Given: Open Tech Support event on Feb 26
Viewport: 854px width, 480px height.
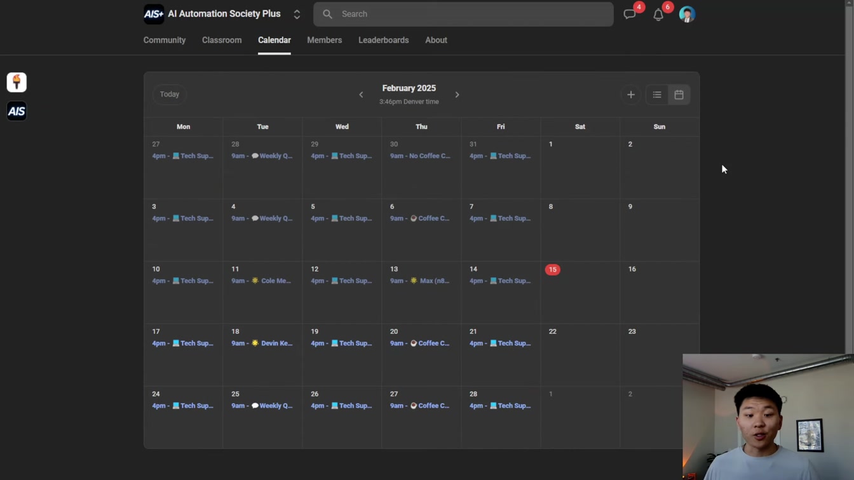Looking at the screenshot, I should (341, 406).
